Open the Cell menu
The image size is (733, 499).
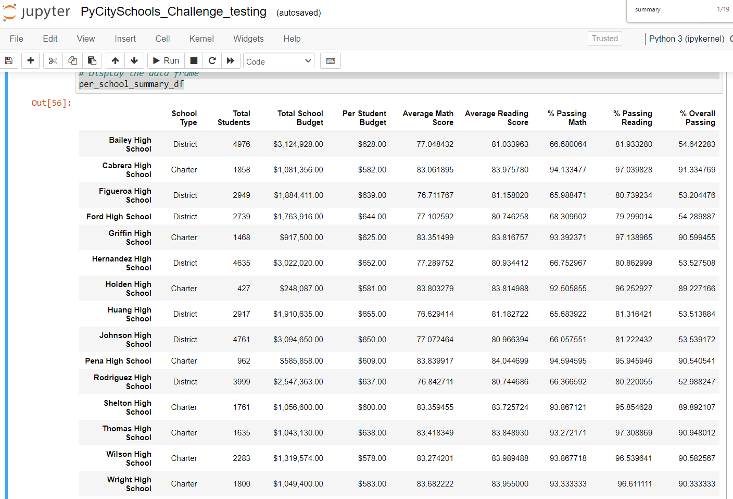[x=163, y=39]
